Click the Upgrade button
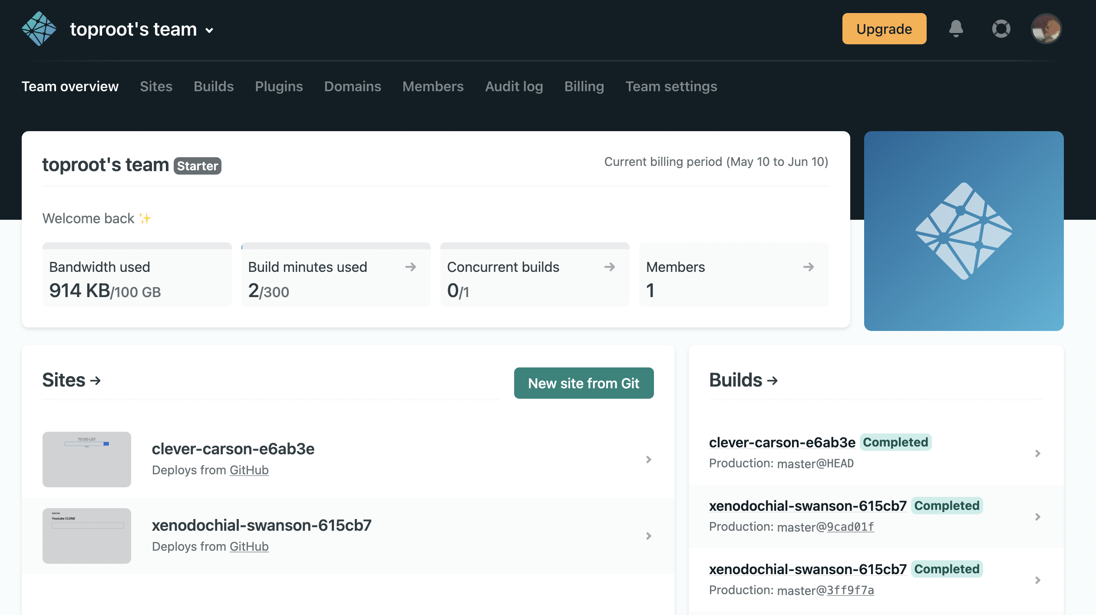The height and width of the screenshot is (615, 1096). pyautogui.click(x=884, y=29)
